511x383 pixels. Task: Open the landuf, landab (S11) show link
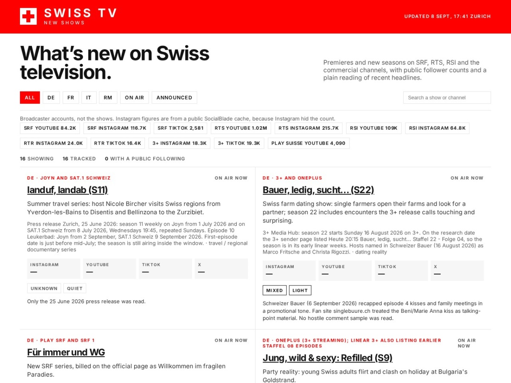click(x=67, y=190)
